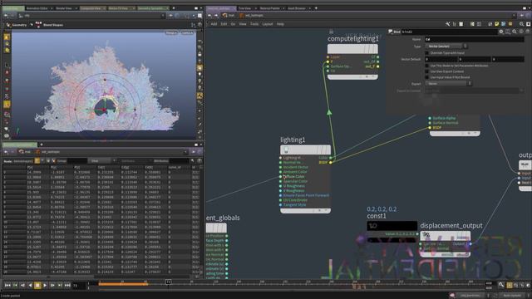Click the network editor forward arrow
The height and width of the screenshot is (299, 532).
(216, 16)
